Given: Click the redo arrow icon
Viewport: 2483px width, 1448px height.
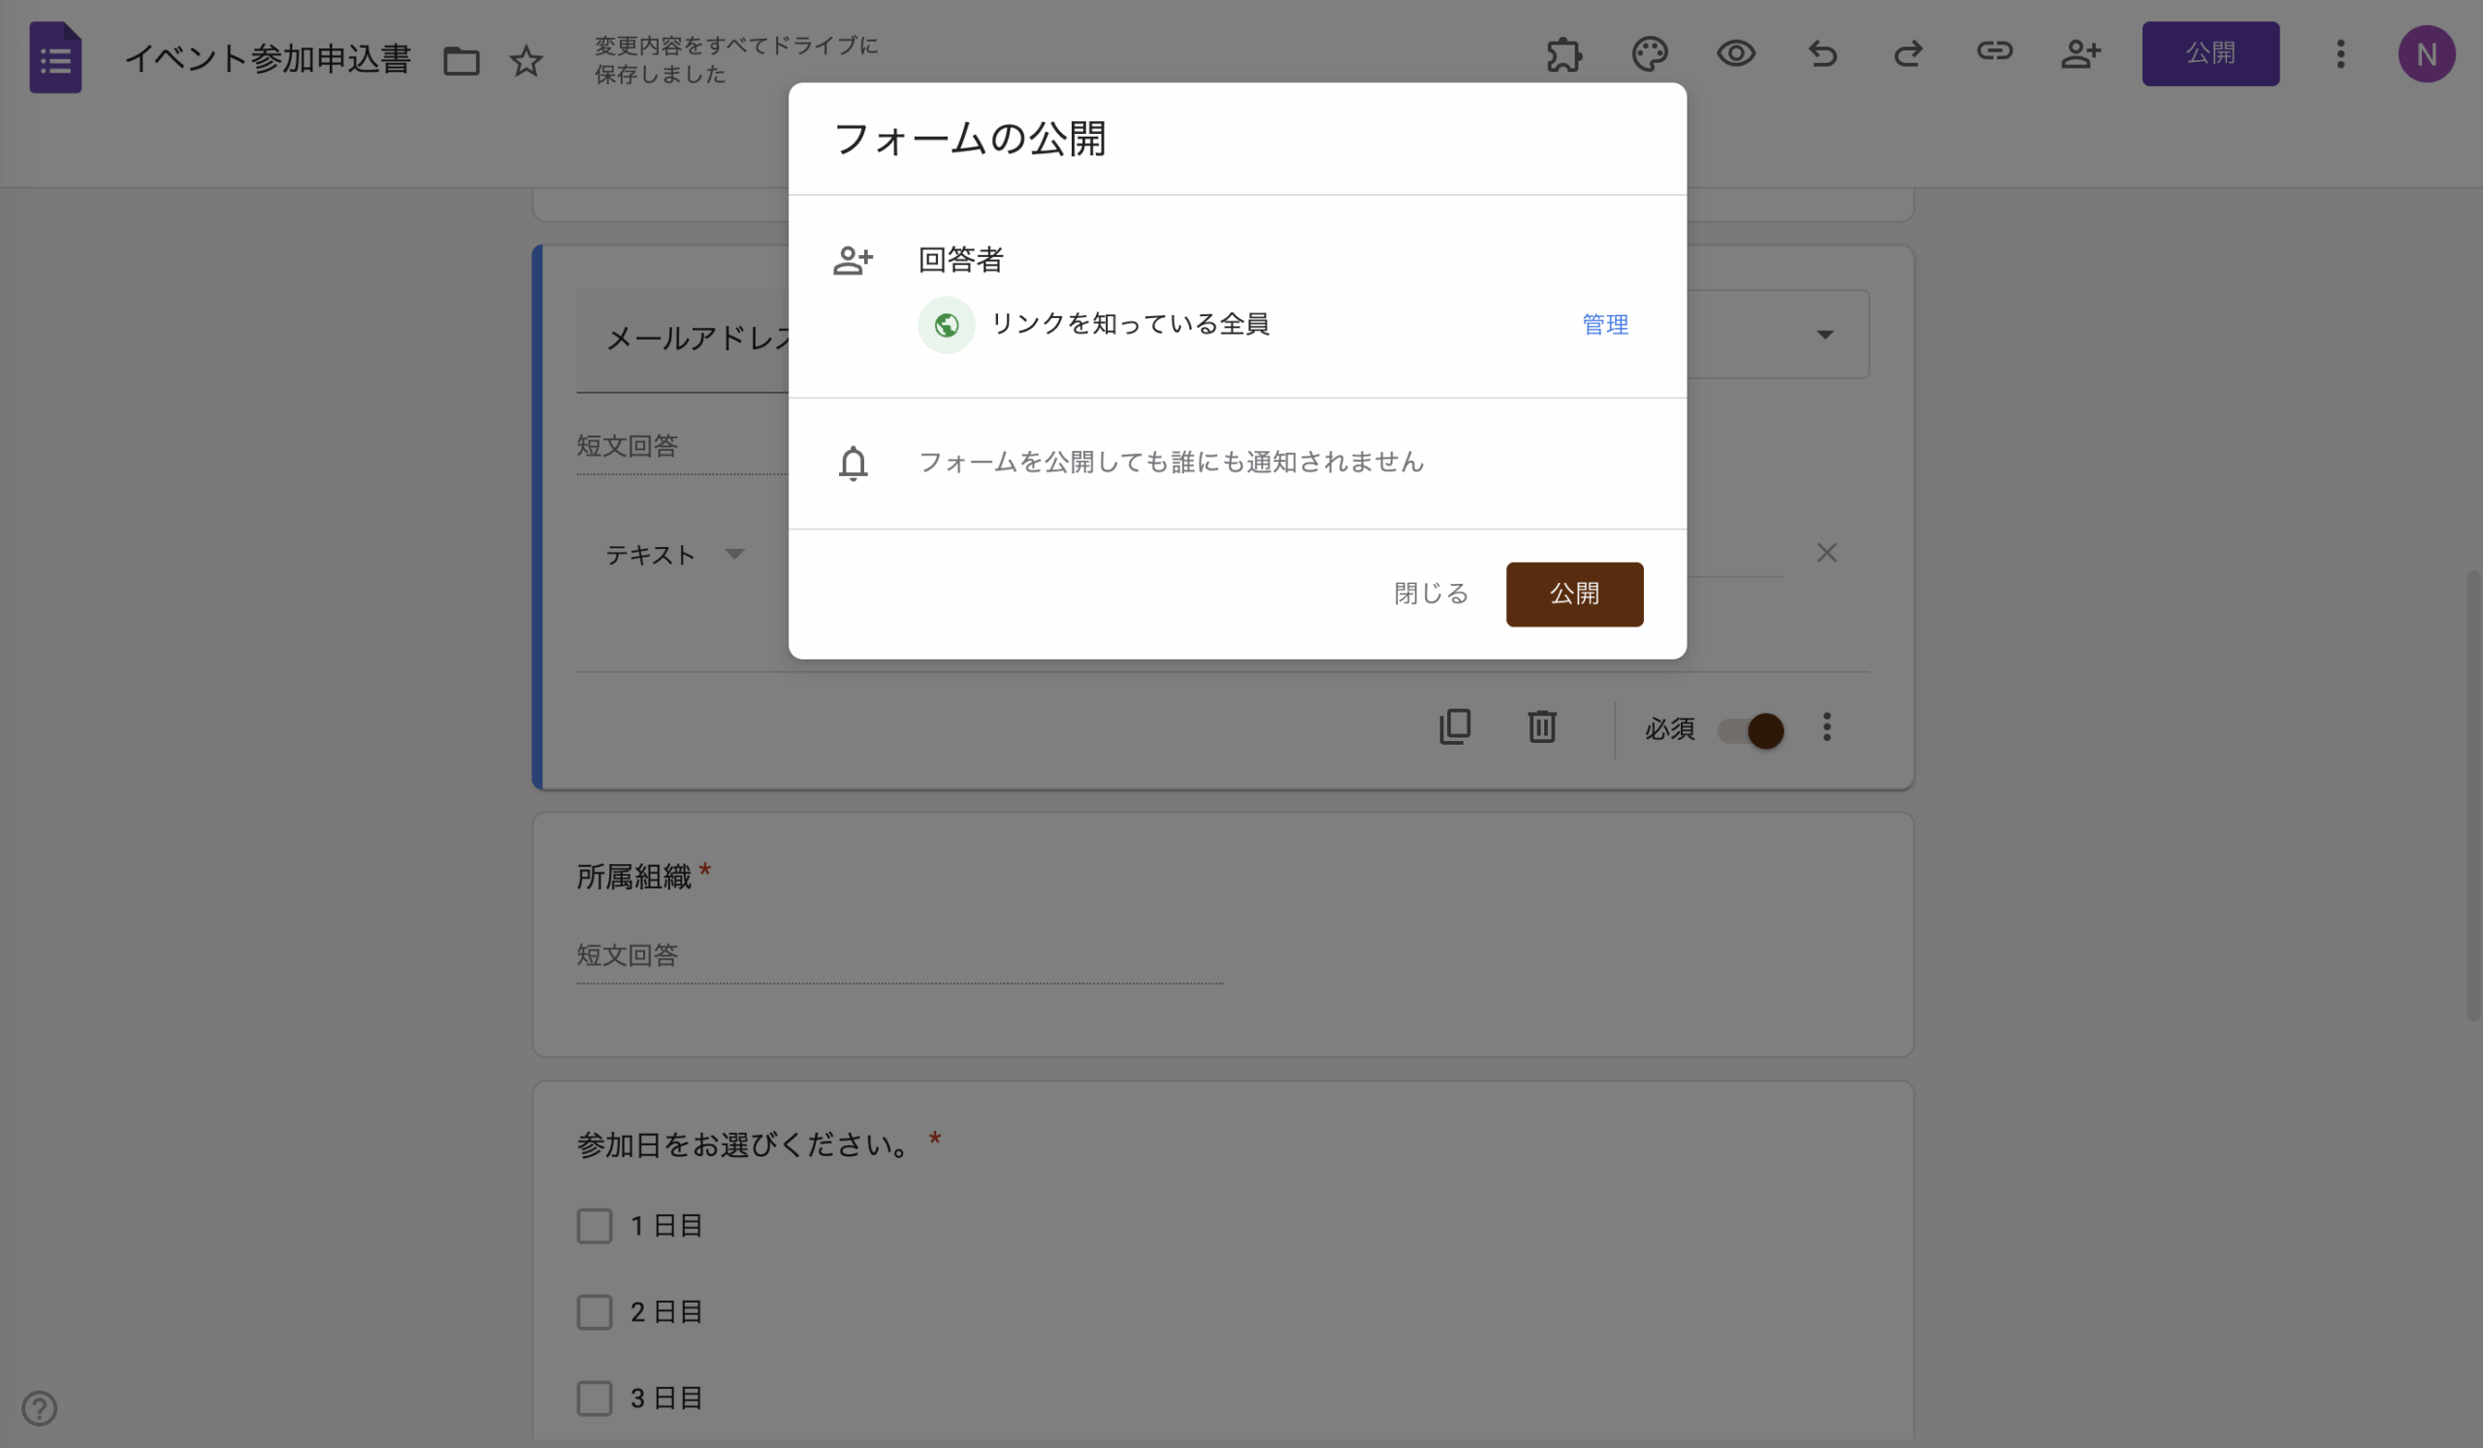Looking at the screenshot, I should pyautogui.click(x=1908, y=53).
